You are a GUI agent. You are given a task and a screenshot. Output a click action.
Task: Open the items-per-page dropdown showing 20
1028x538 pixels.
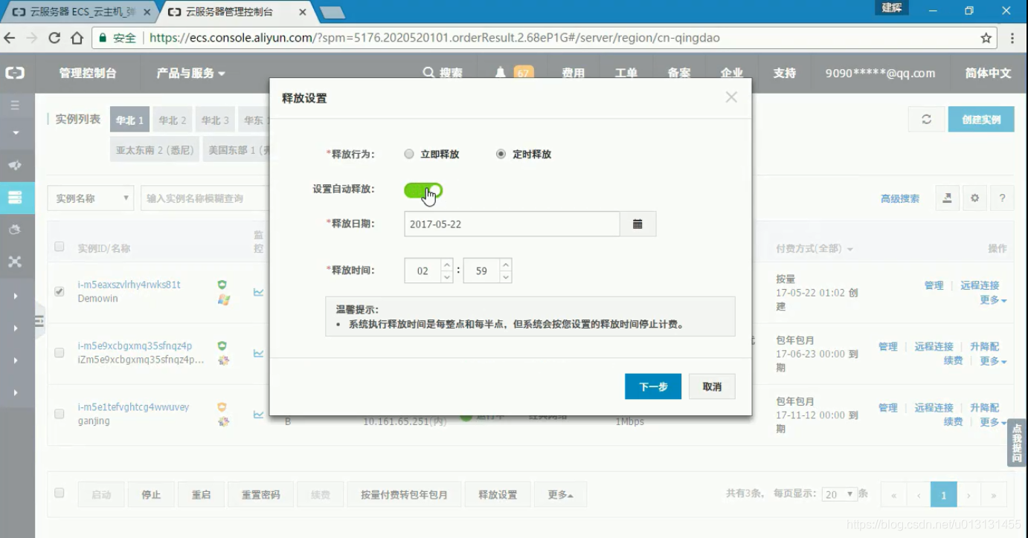(840, 494)
